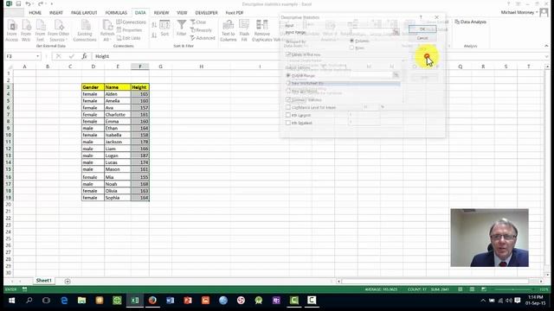Open Excel from the Windows taskbar

click(135, 300)
